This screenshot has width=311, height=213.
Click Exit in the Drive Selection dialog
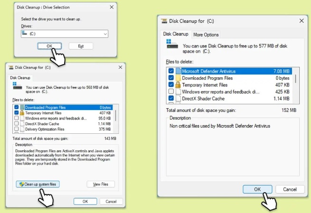pos(80,46)
